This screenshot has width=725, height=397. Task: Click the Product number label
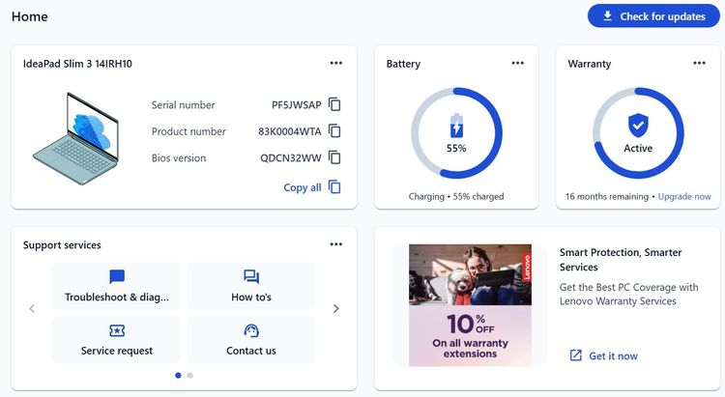(x=188, y=131)
